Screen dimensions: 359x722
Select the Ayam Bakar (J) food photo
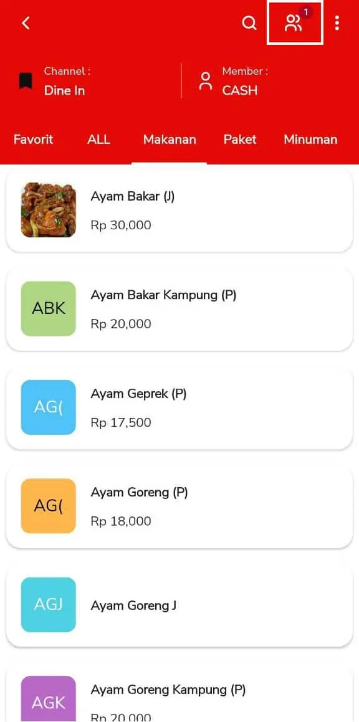click(49, 210)
